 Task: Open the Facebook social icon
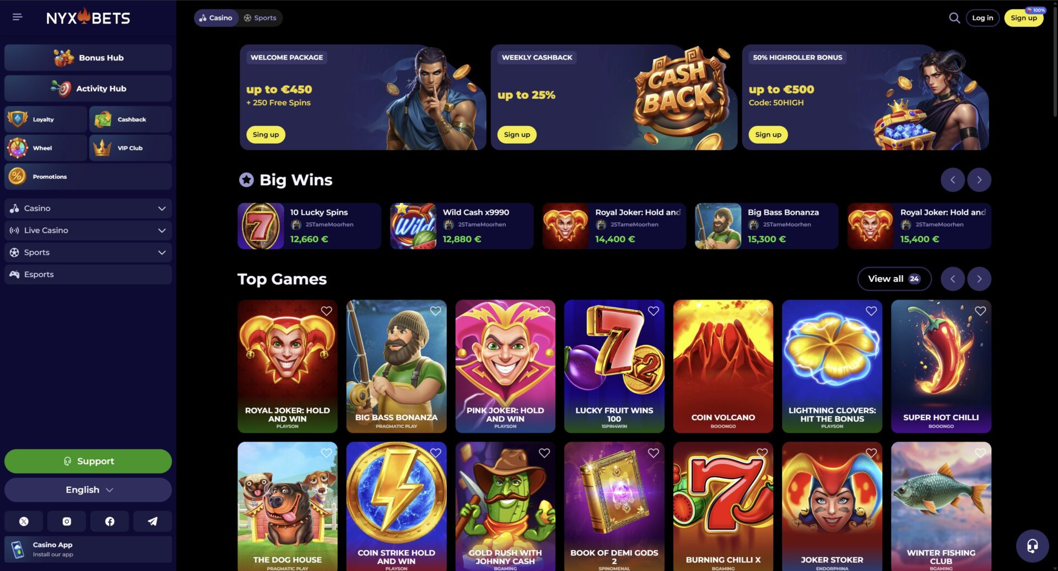coord(110,521)
